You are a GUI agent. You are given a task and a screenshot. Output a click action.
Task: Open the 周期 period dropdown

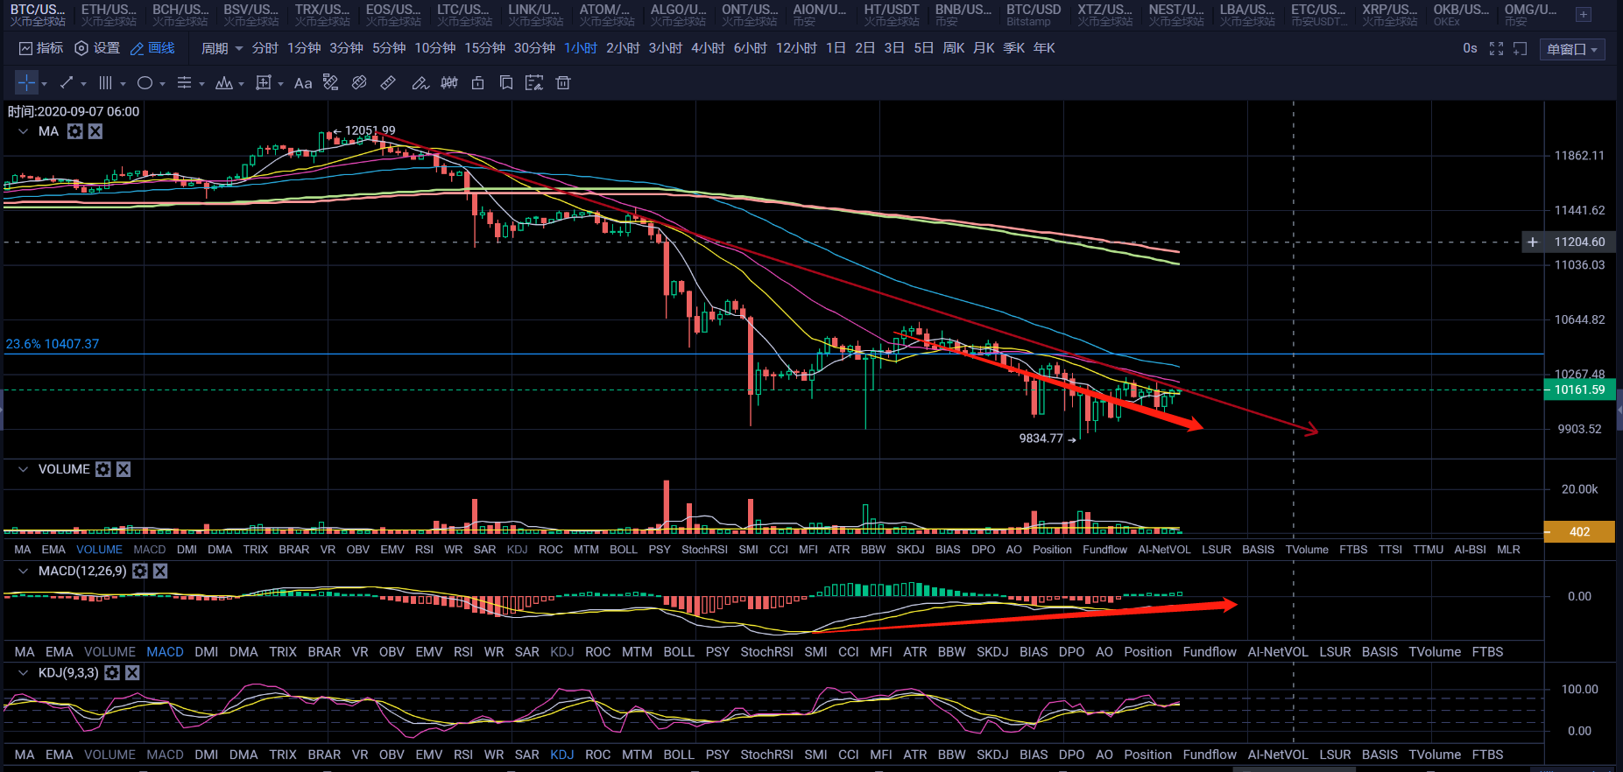(x=222, y=48)
